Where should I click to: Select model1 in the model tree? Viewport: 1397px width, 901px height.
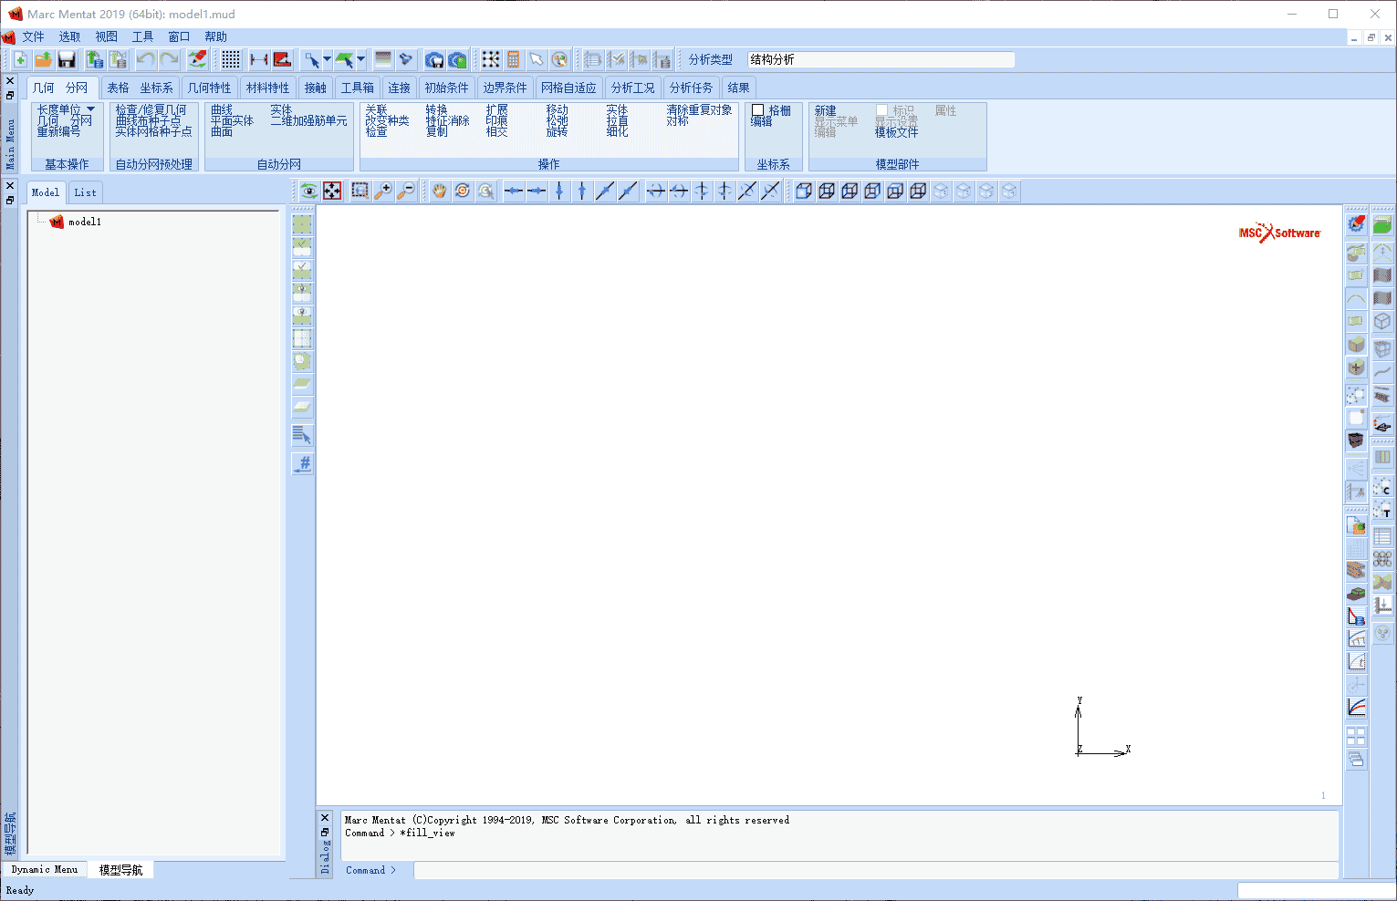point(84,222)
